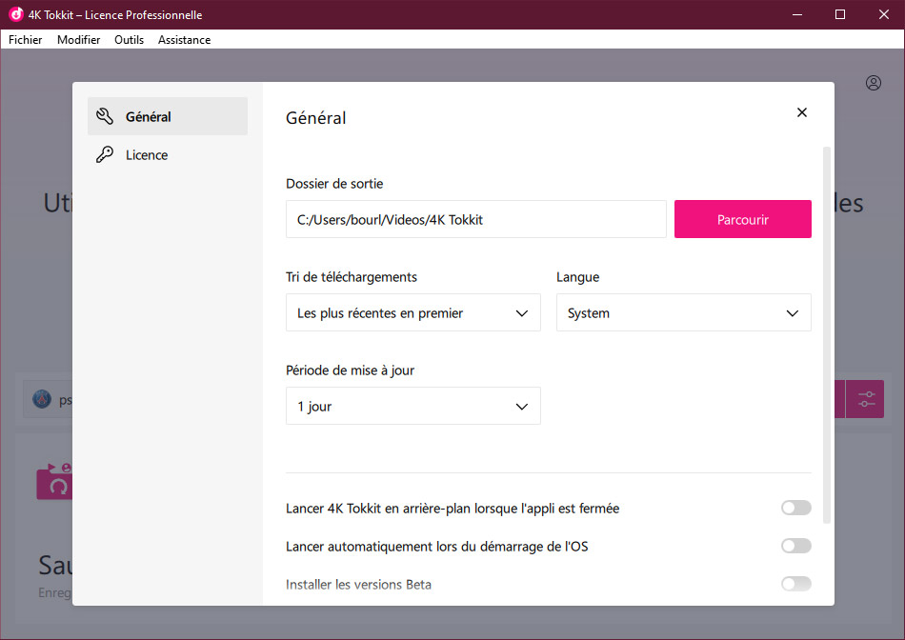
Task: Close the settings dialog with X
Action: point(802,112)
